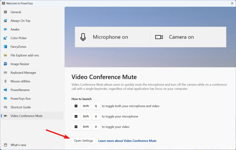Select Image Resizer entry
This screenshot has height=150, width=236.
32,64
